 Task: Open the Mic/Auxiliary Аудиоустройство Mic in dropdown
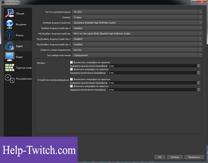tap(137, 34)
